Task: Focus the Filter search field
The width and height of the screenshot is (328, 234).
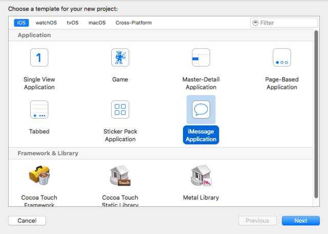Action: click(x=287, y=23)
